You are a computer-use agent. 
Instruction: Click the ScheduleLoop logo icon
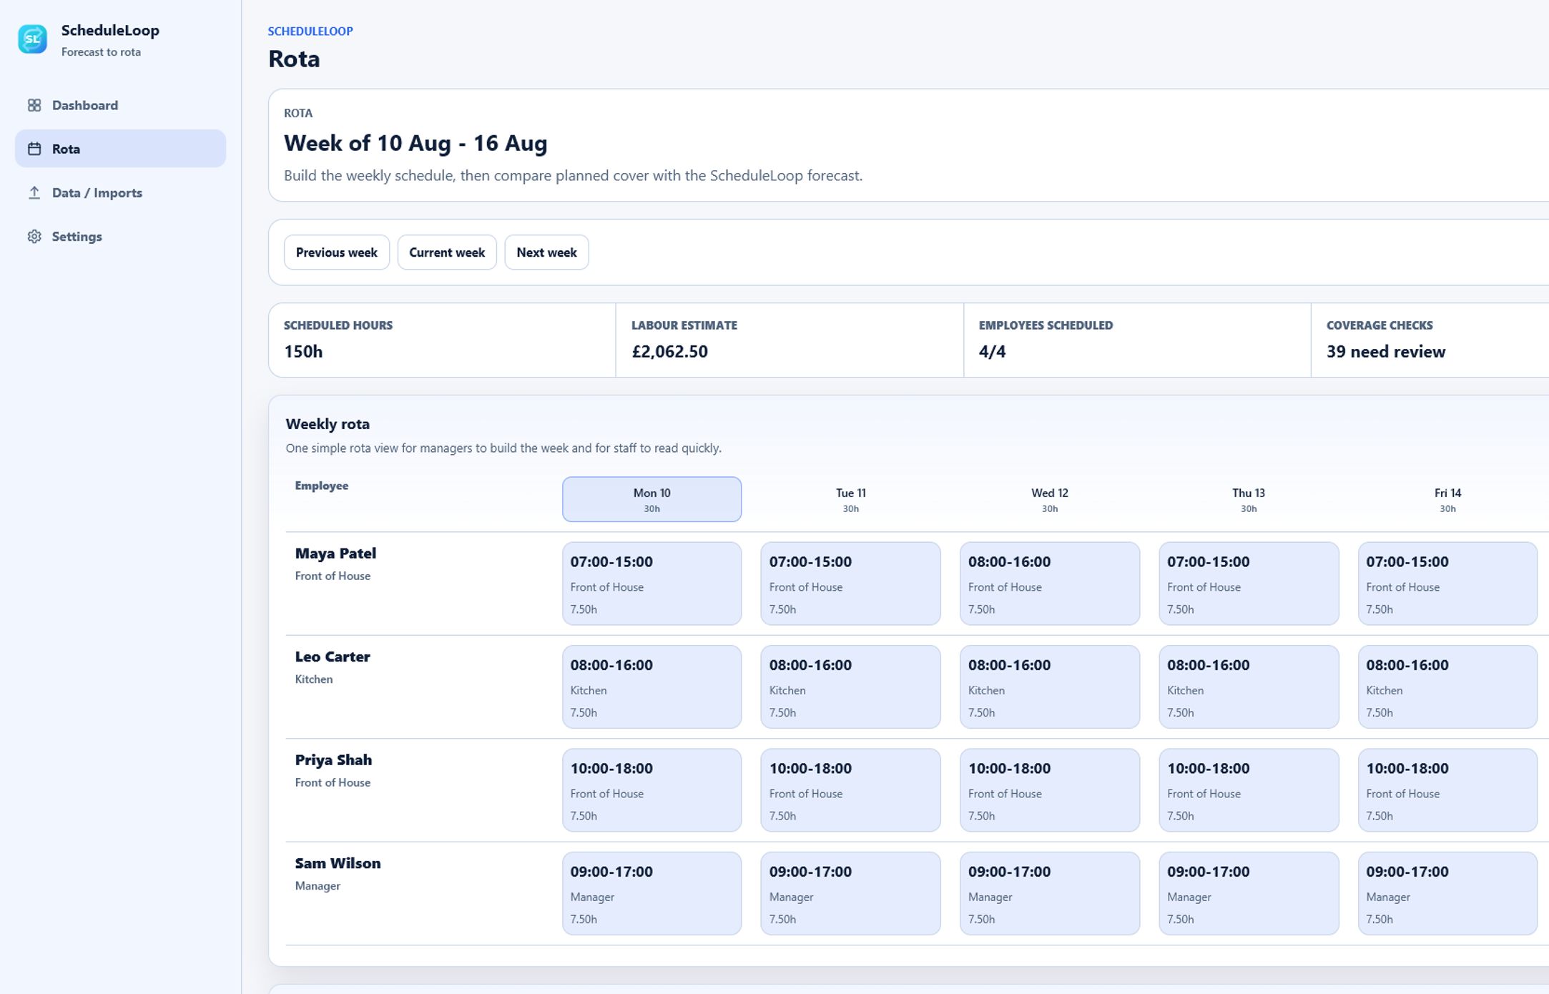(33, 39)
